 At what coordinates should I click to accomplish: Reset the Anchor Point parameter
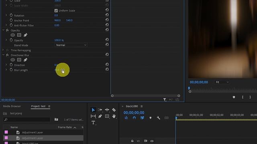[107, 20]
